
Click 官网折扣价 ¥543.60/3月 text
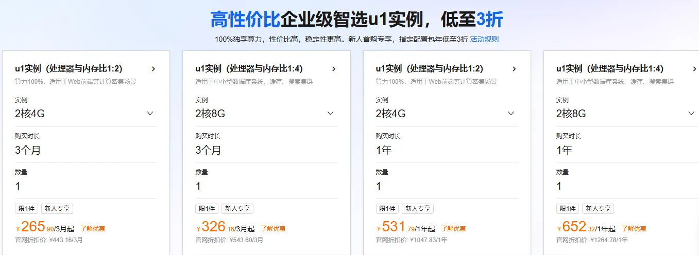pyautogui.click(x=229, y=240)
